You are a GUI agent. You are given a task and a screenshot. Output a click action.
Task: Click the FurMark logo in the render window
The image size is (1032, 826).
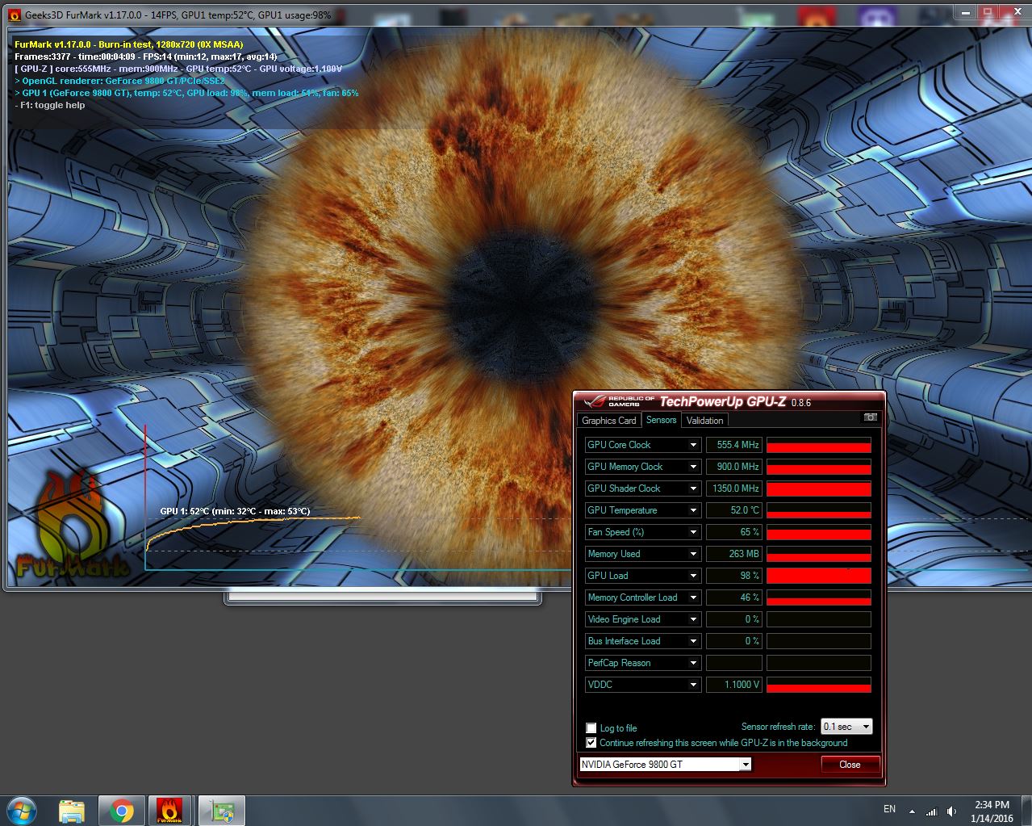point(71,525)
